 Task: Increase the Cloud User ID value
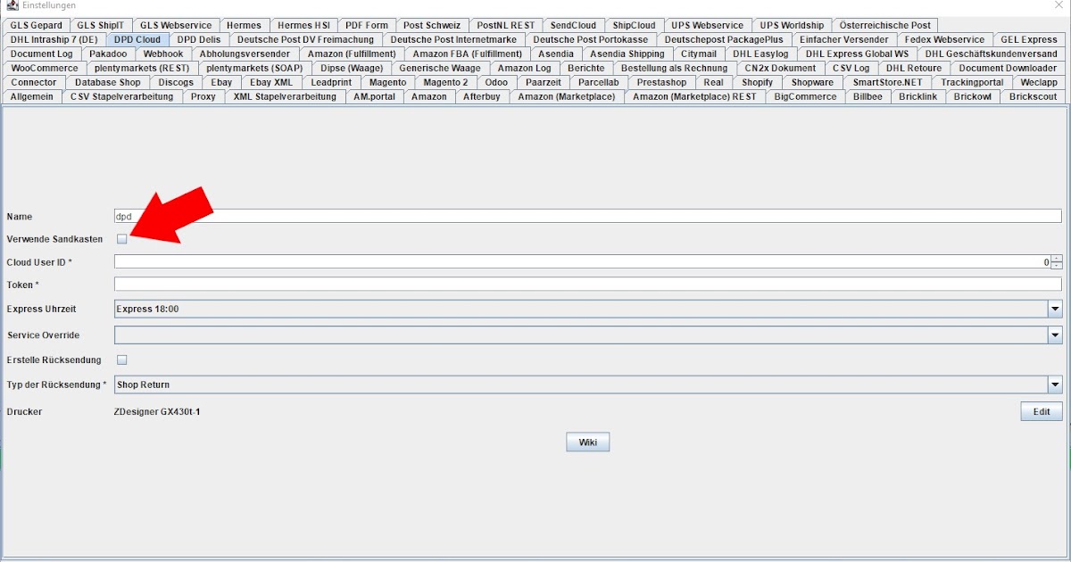pos(1057,259)
